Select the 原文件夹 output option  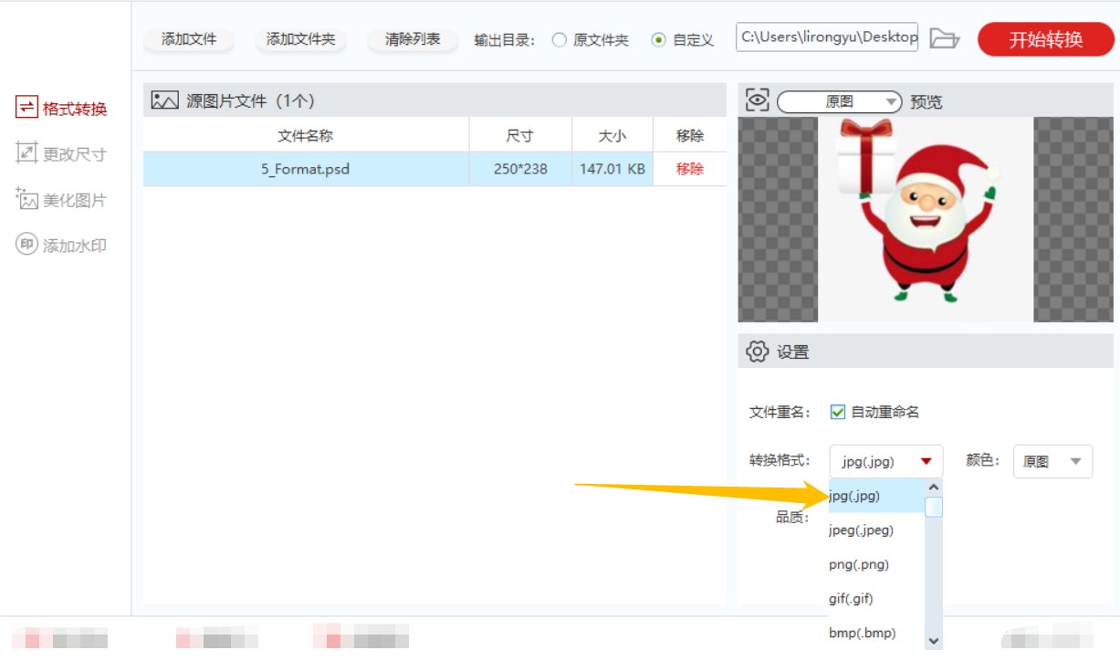point(558,37)
